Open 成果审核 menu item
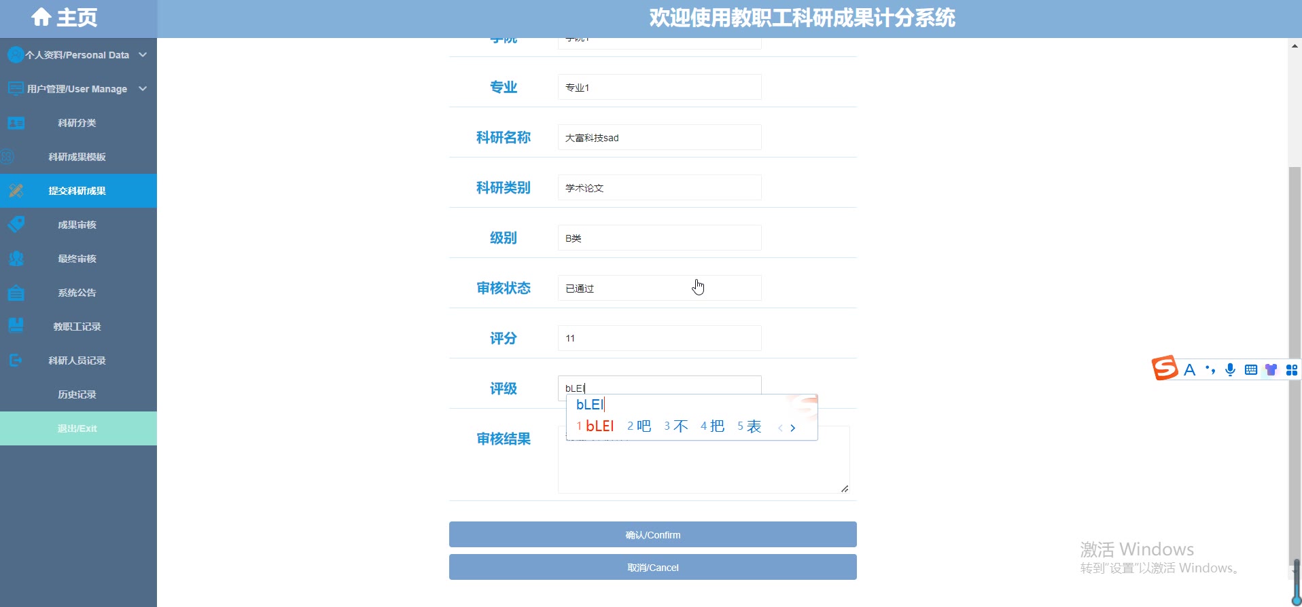The image size is (1302, 607). pos(78,225)
